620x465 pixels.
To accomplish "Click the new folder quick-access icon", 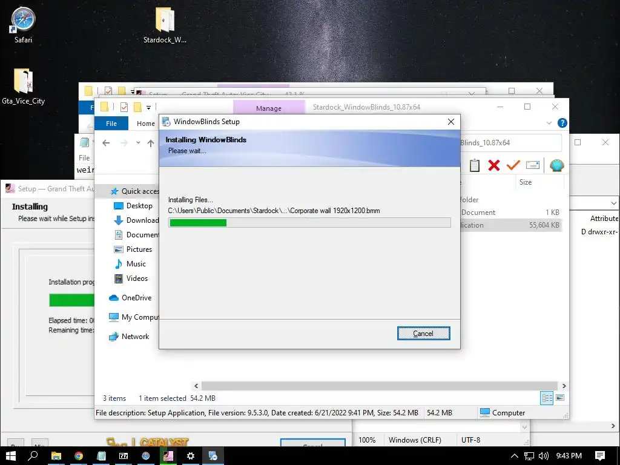I will (x=137, y=107).
